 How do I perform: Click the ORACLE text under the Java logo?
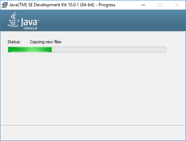31,28
